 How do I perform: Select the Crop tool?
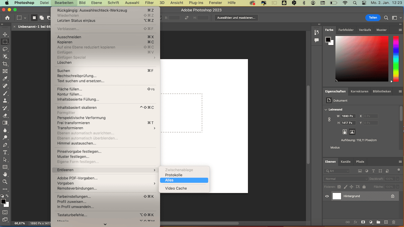pos(5,64)
